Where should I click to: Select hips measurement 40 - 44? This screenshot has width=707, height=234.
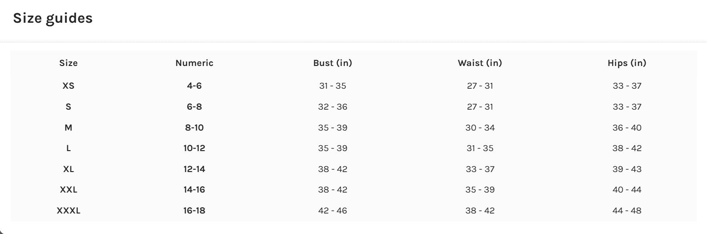tap(627, 189)
